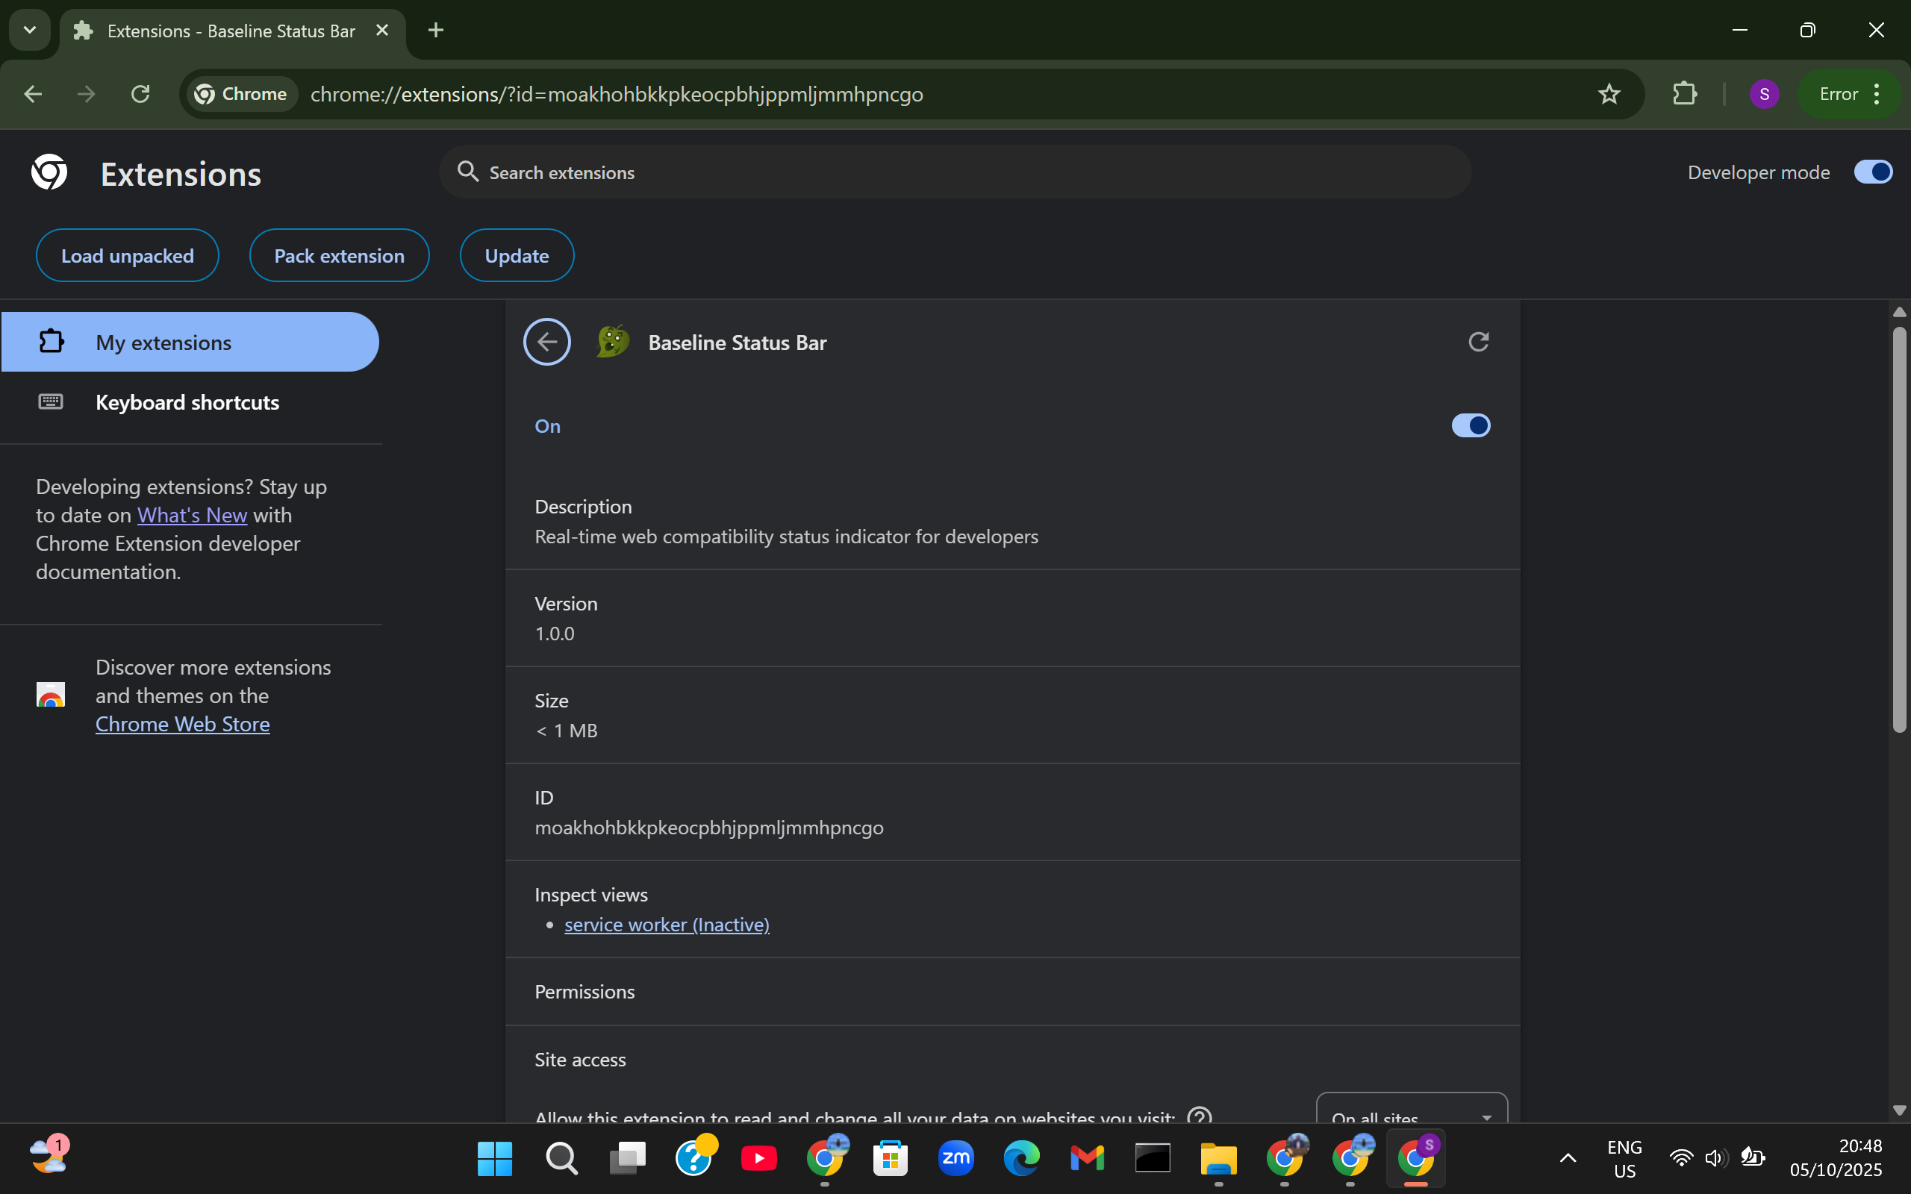Reload the Baseline Status Bar extension
Viewport: 1911px width, 1194px height.
[1477, 342]
